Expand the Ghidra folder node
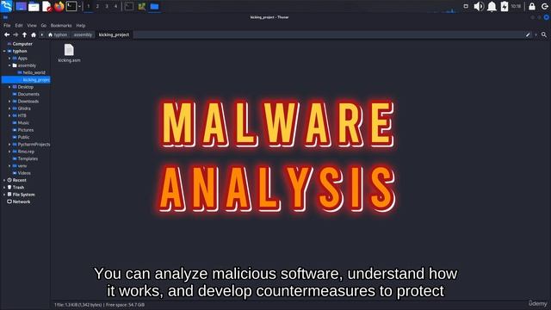 [x=9, y=108]
